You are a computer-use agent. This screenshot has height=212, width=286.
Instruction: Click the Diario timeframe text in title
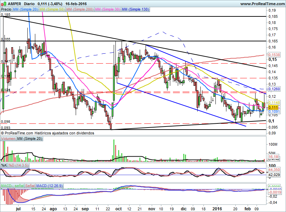click(29, 3)
